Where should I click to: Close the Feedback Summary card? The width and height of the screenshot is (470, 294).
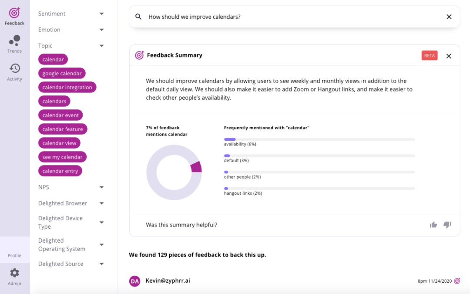pos(449,56)
